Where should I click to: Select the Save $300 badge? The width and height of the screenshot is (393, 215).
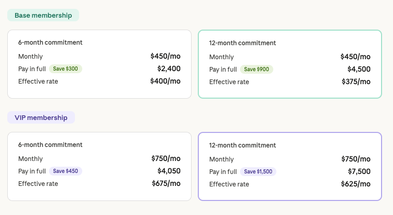[66, 69]
